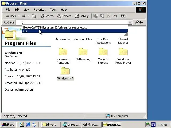Viewport: 171px width, 128px height.
Task: Switch to the gmreadme taskbar window
Action: [71, 125]
